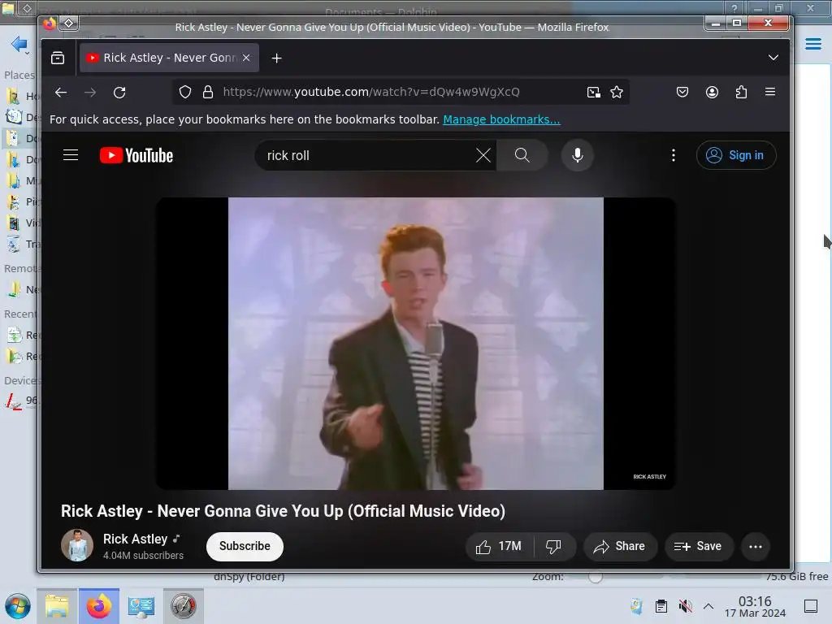832x624 pixels.
Task: Open the clock showing 03:16
Action: point(755,606)
